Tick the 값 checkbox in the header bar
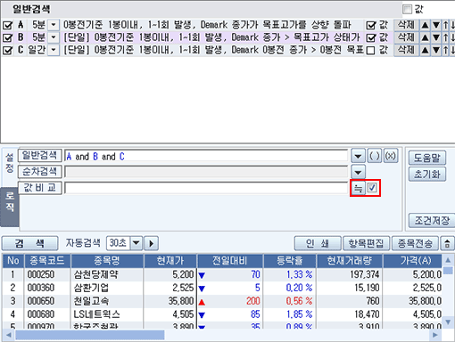455x342 pixels. 407,9
